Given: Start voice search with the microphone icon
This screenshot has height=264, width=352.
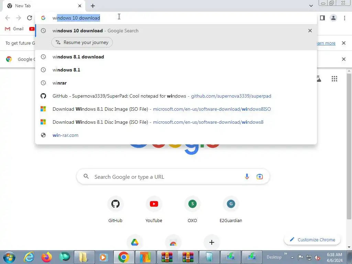Looking at the screenshot, I should point(247,177).
